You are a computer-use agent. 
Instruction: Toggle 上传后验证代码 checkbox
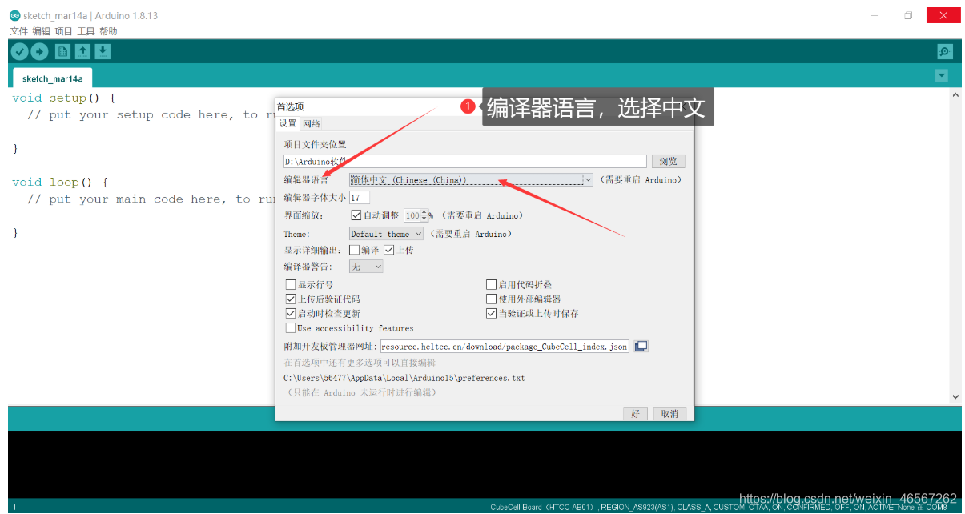click(291, 299)
